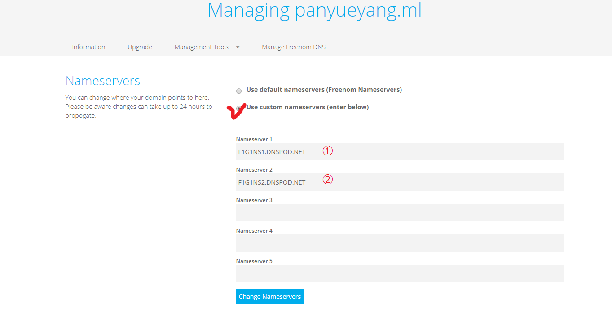Click the "Use custom nameservers (enter below)" label
Screen dimensions: 612x332
(x=308, y=107)
